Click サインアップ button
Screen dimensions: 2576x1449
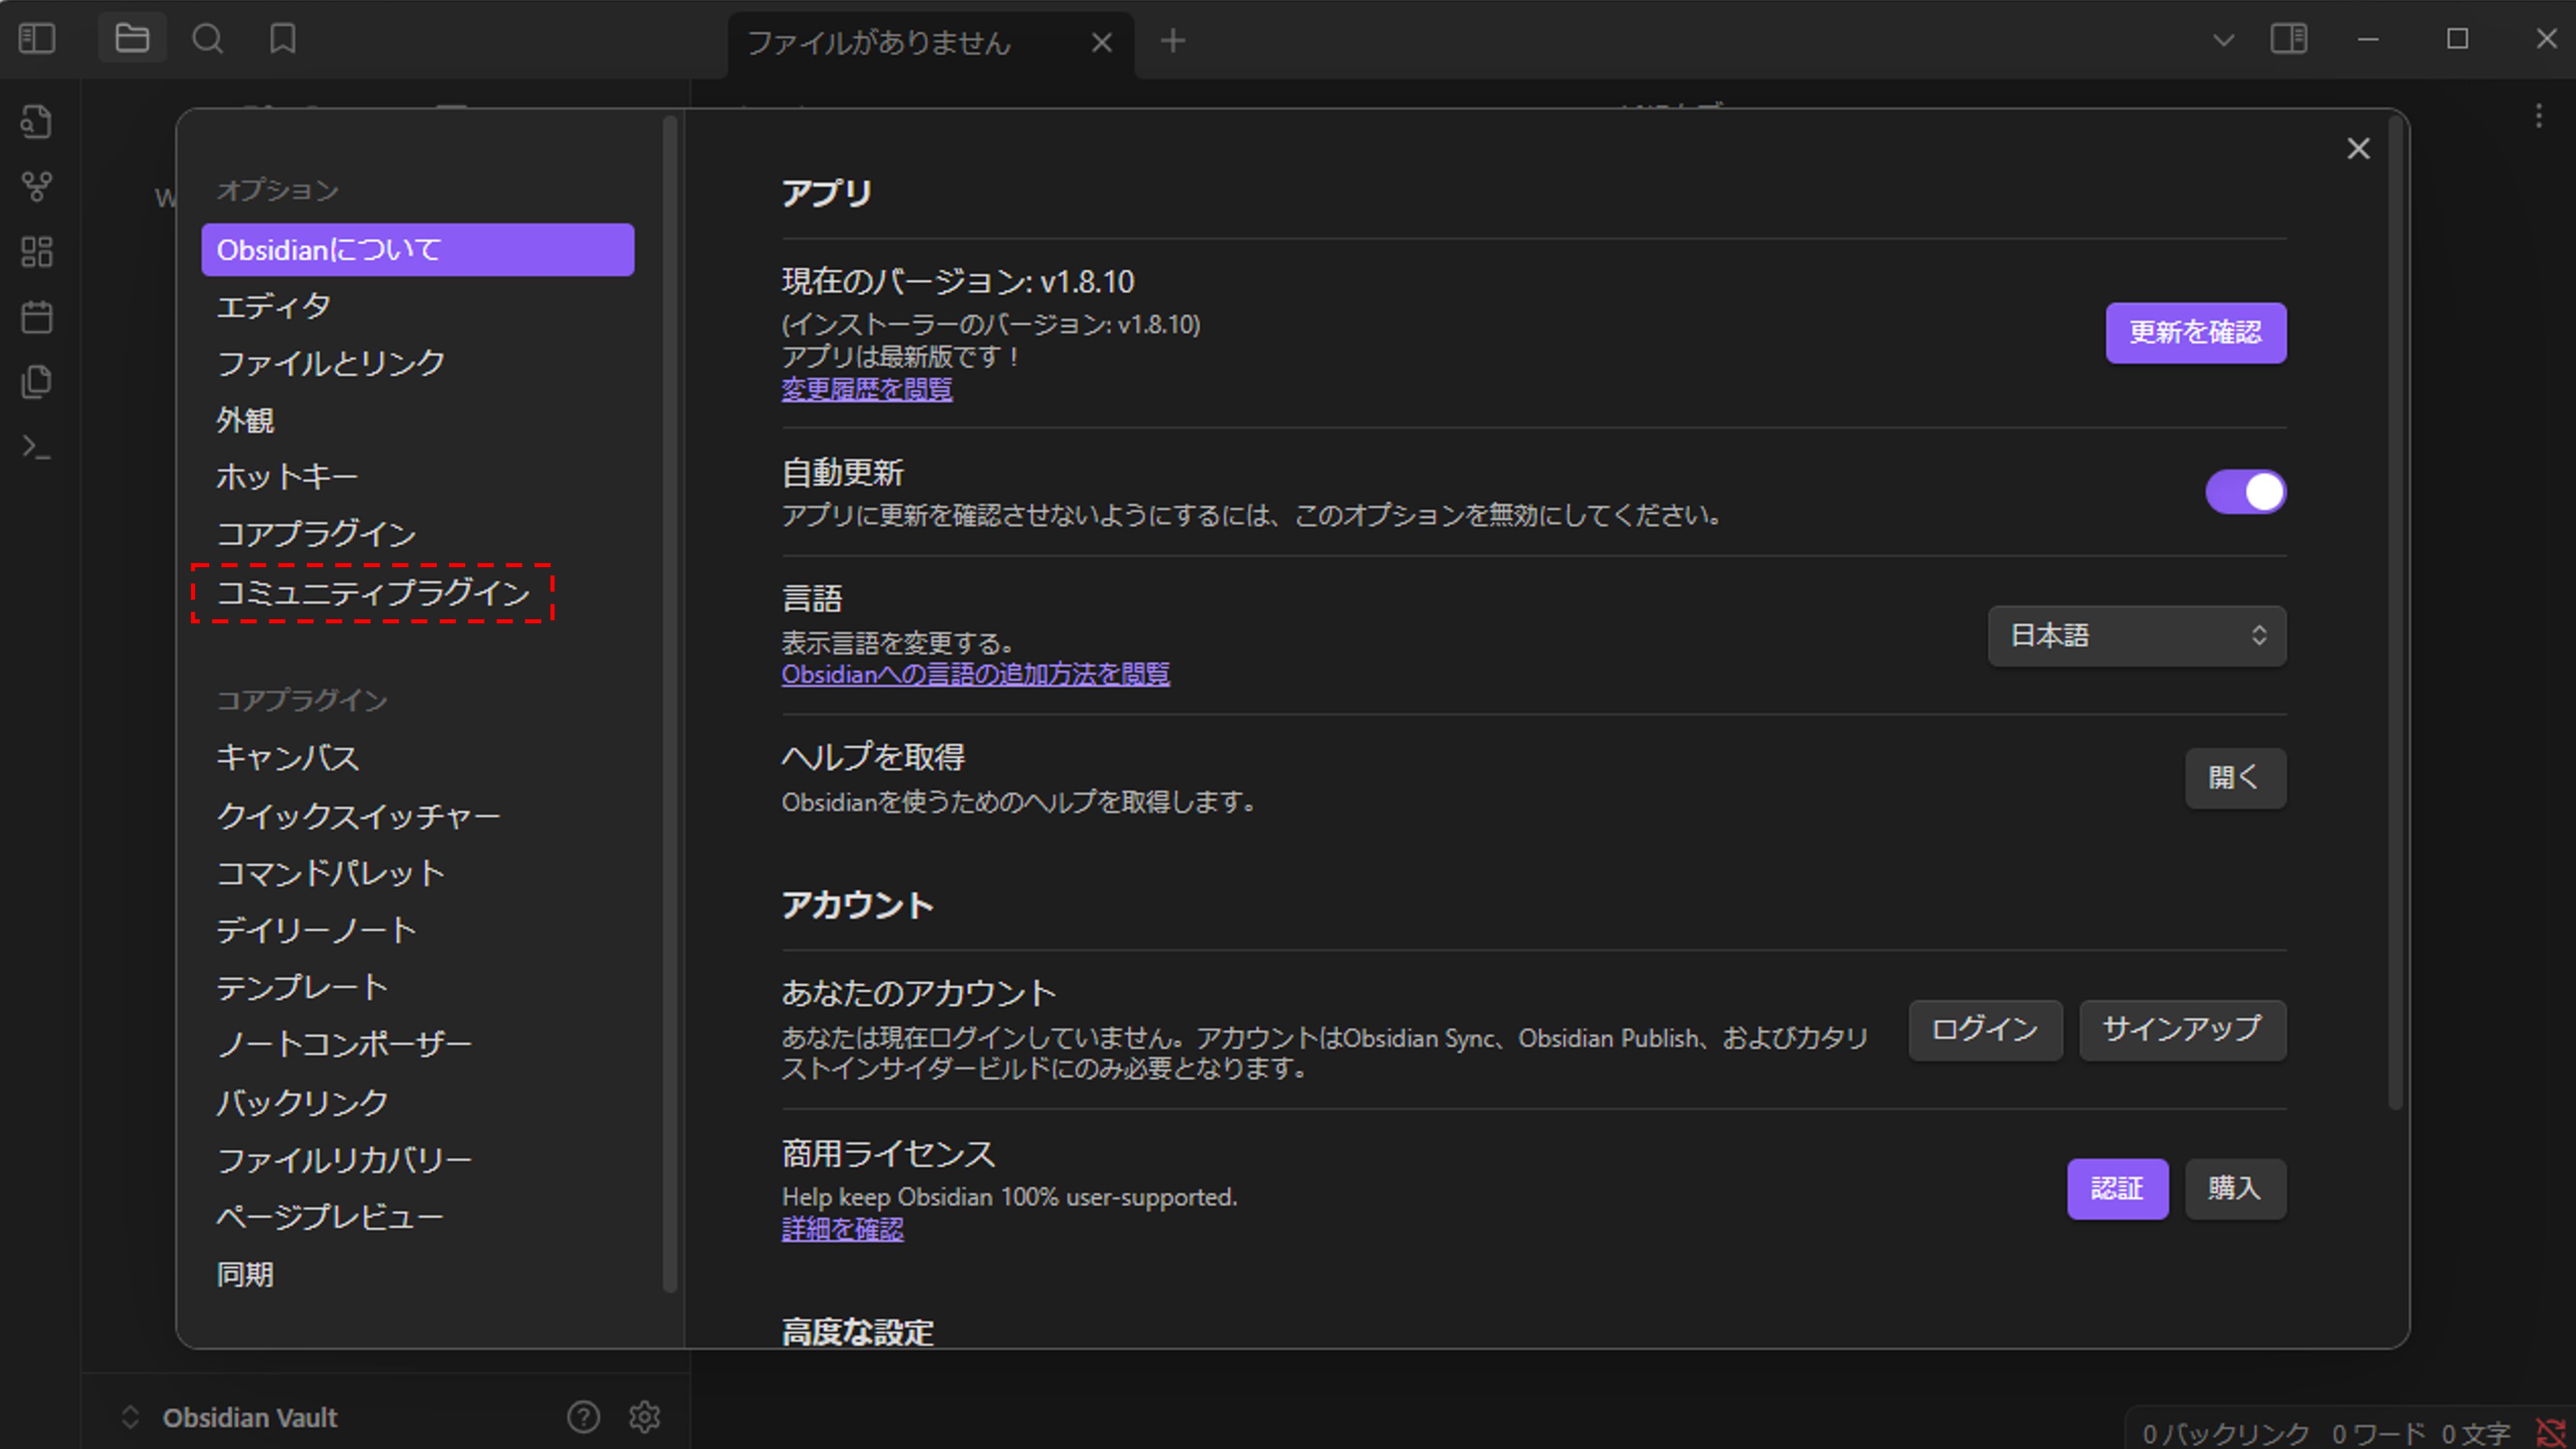(x=2182, y=1030)
